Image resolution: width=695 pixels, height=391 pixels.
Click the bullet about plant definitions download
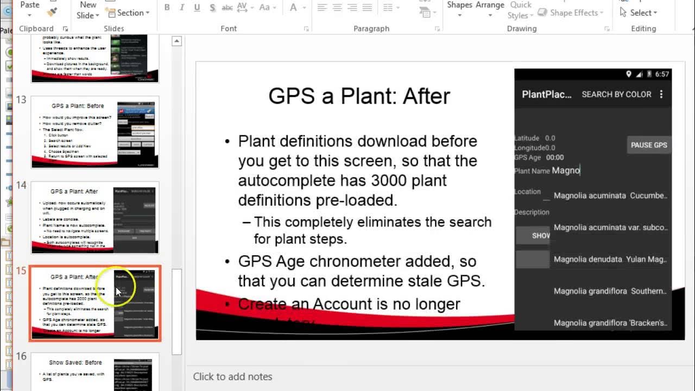tap(358, 171)
